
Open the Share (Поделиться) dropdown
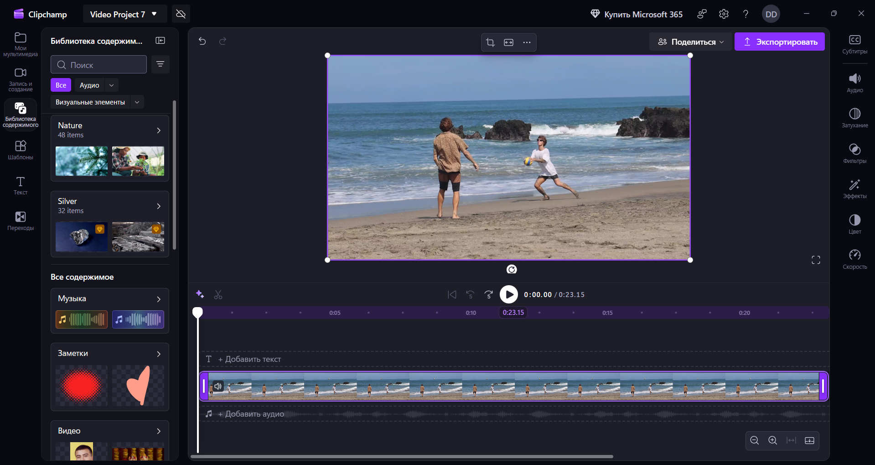690,42
